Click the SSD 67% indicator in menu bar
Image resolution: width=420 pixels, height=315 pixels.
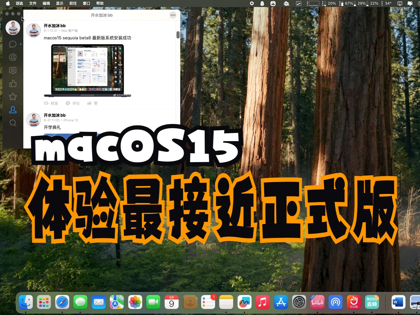tap(346, 3)
